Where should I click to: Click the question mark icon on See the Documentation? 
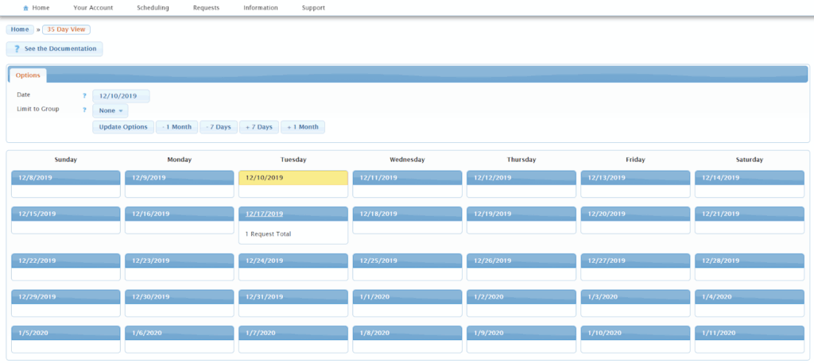click(17, 48)
